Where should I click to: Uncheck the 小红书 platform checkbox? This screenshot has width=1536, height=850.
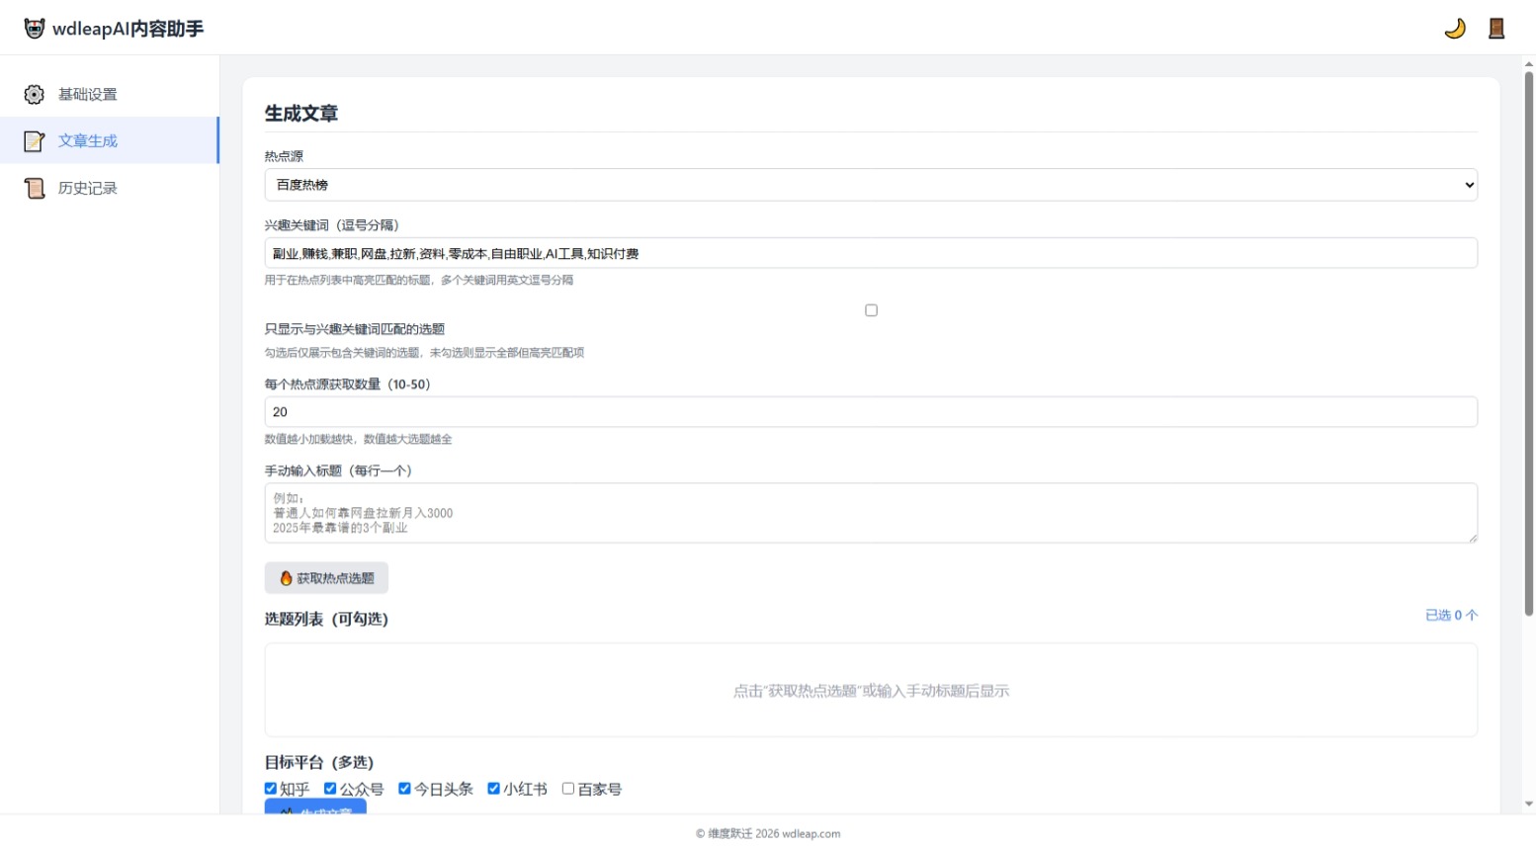(493, 789)
